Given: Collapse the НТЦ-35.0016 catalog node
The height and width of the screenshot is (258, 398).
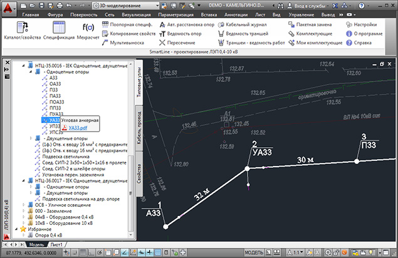Looking at the screenshot, I should 24,64.
